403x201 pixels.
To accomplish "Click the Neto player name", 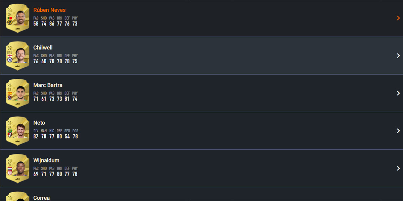I will 39,123.
